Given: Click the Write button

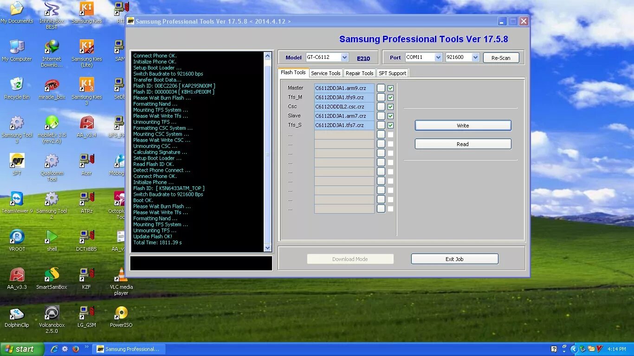Looking at the screenshot, I should [x=463, y=126].
